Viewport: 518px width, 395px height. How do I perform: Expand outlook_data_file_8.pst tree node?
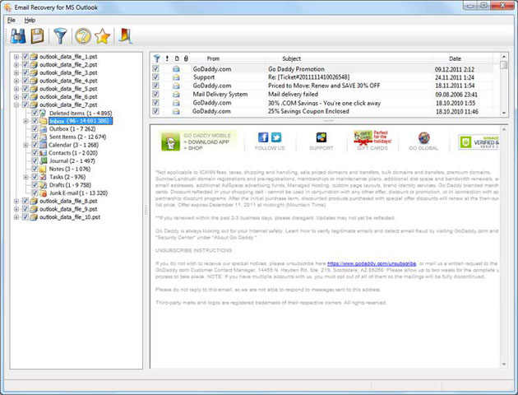click(16, 201)
